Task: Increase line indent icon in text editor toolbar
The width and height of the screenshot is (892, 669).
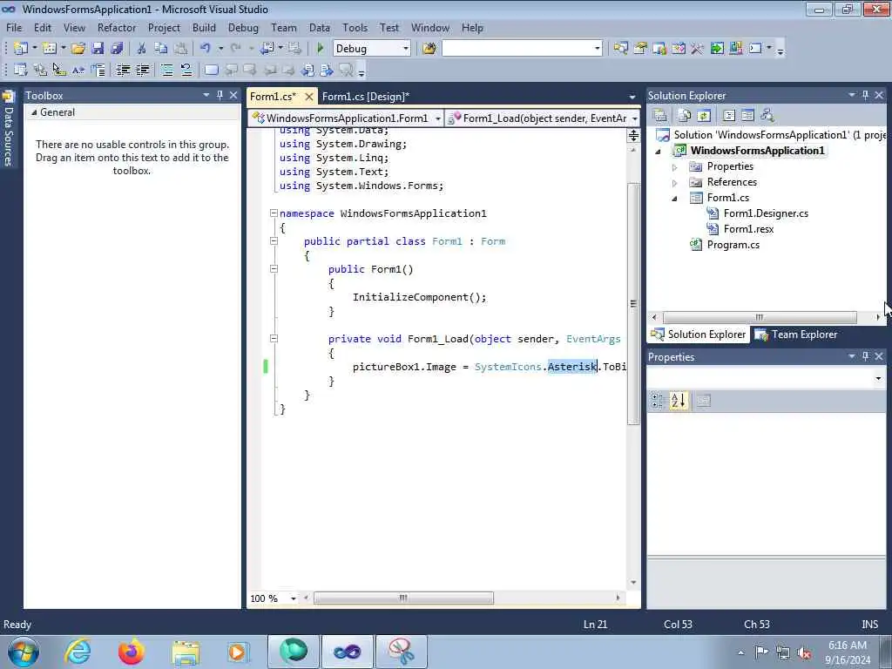Action: coord(143,70)
